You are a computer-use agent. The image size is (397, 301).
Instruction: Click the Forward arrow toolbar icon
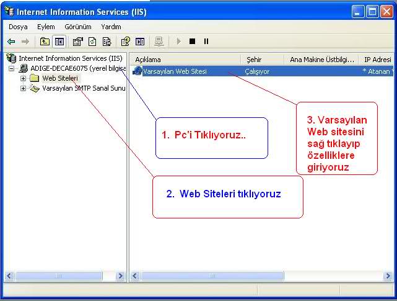click(x=25, y=42)
